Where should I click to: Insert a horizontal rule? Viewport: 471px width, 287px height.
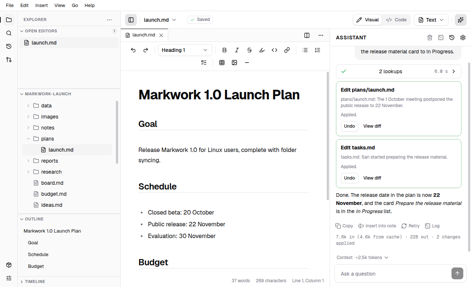[x=247, y=63]
